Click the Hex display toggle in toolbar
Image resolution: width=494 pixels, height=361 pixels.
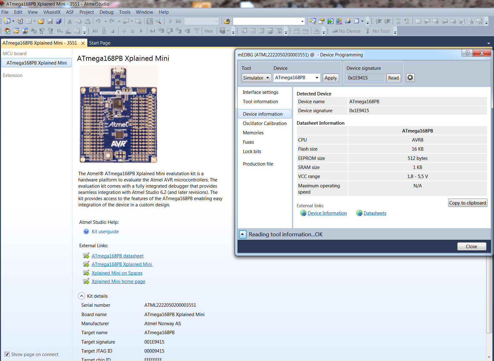tap(209, 31)
